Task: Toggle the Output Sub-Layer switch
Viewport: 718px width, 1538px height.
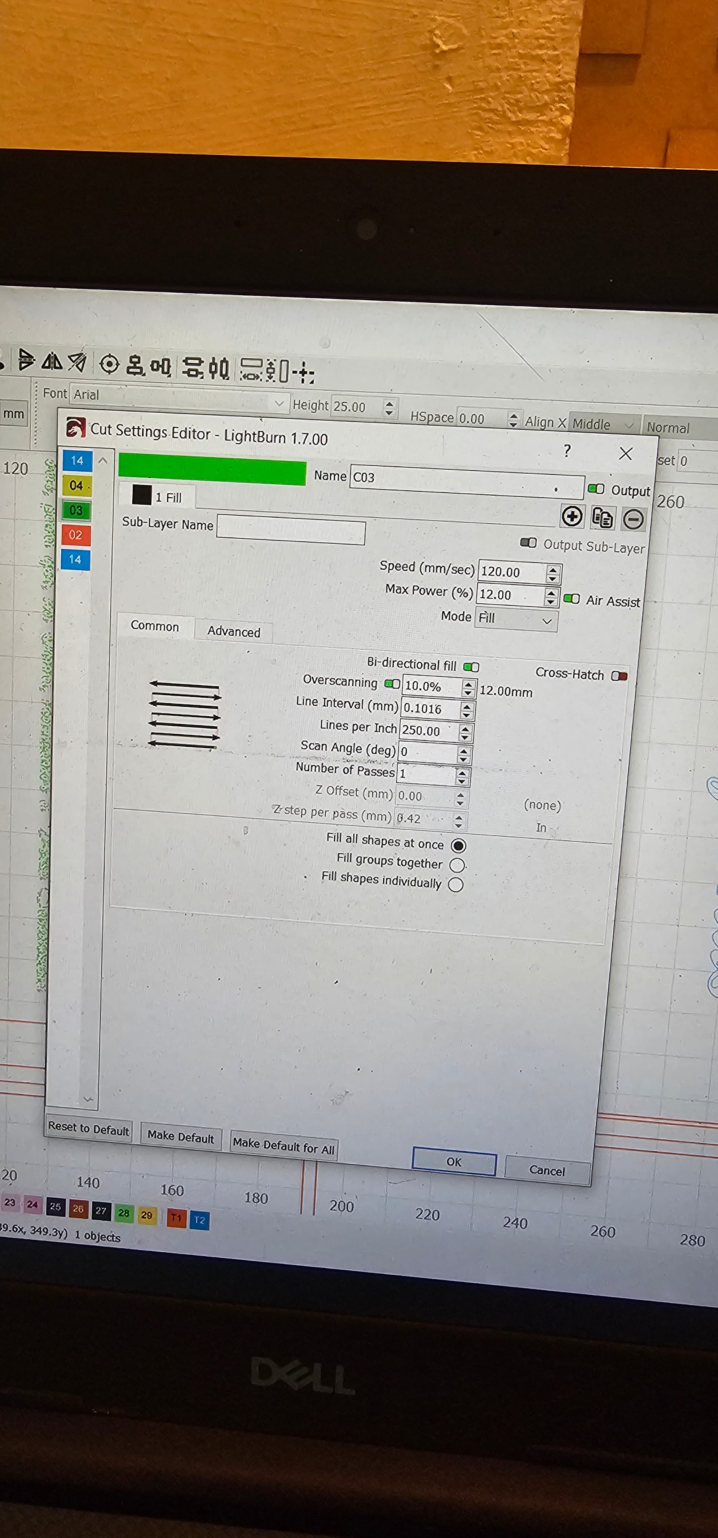Action: [x=528, y=543]
